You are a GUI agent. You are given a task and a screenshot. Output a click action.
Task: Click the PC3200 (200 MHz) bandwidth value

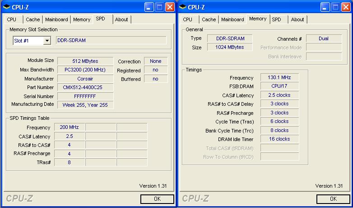[85, 70]
